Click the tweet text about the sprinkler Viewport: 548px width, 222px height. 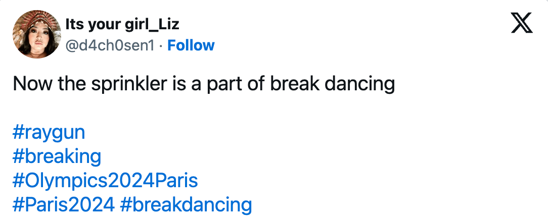(x=203, y=84)
